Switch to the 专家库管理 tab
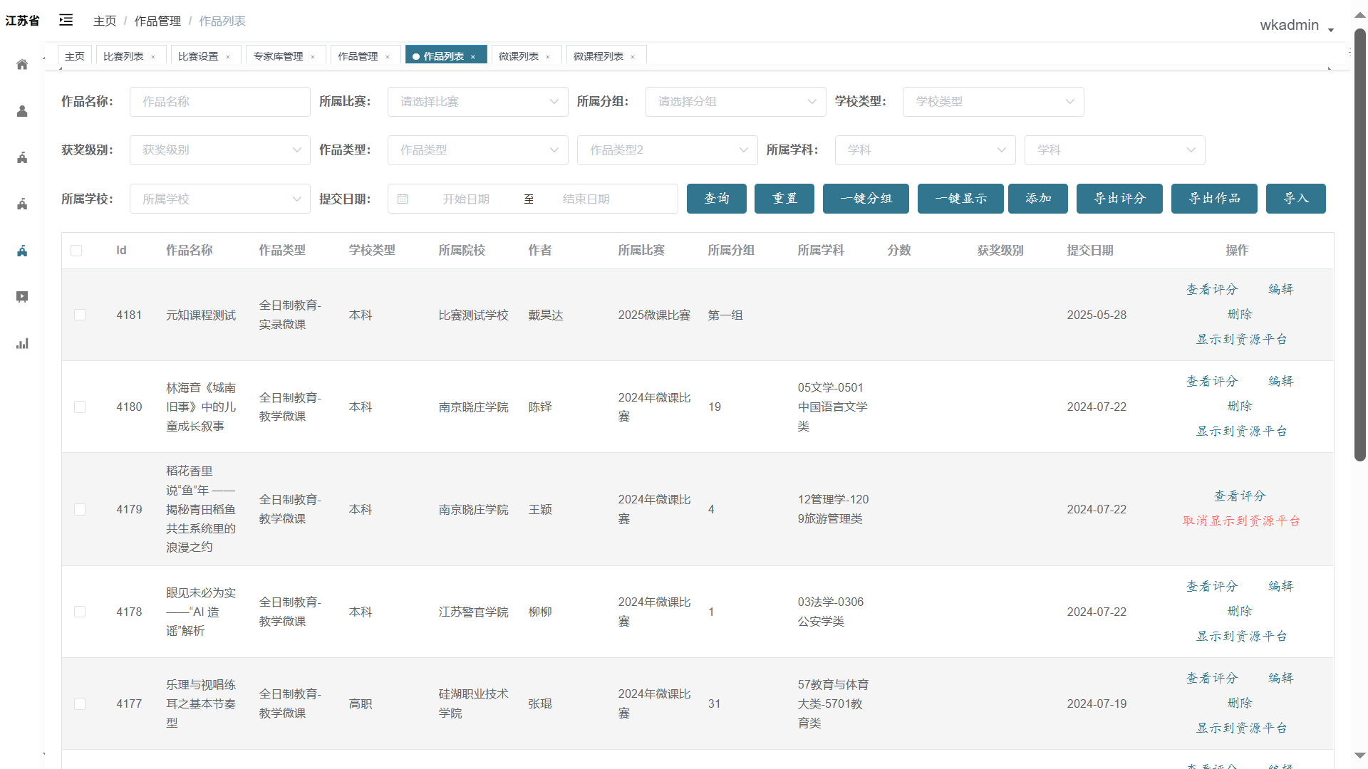The width and height of the screenshot is (1368, 769). (x=278, y=56)
